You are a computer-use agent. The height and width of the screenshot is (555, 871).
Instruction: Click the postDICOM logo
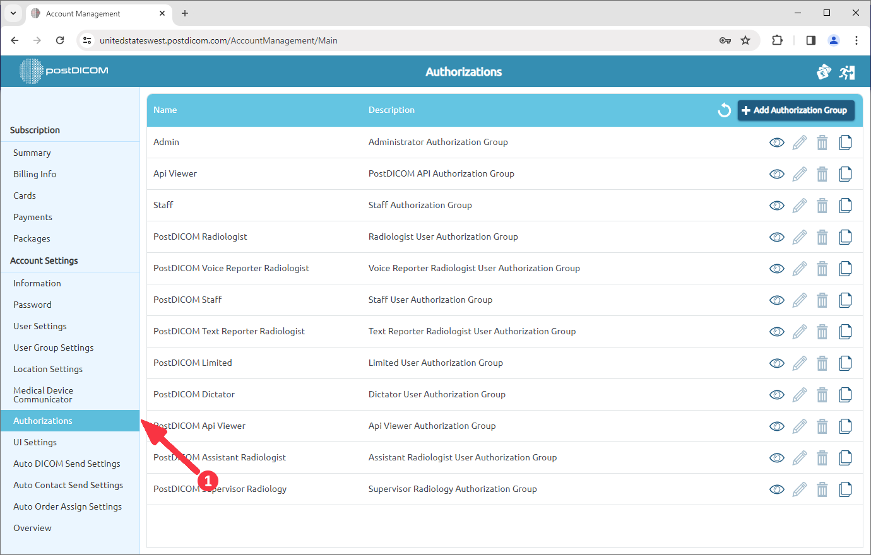(x=62, y=71)
